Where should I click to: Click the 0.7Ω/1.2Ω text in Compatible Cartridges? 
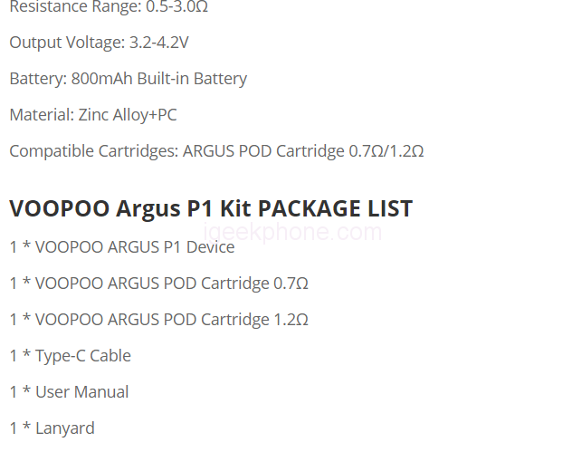[386, 151]
